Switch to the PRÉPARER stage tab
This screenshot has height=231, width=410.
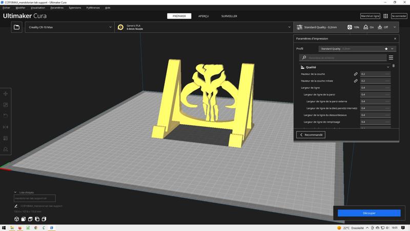point(179,16)
